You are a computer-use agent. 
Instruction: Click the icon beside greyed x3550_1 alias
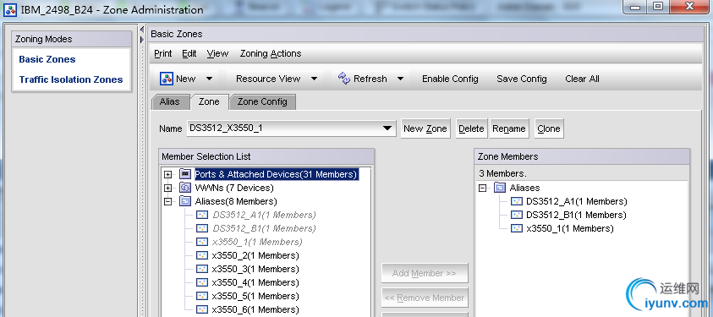pyautogui.click(x=202, y=242)
